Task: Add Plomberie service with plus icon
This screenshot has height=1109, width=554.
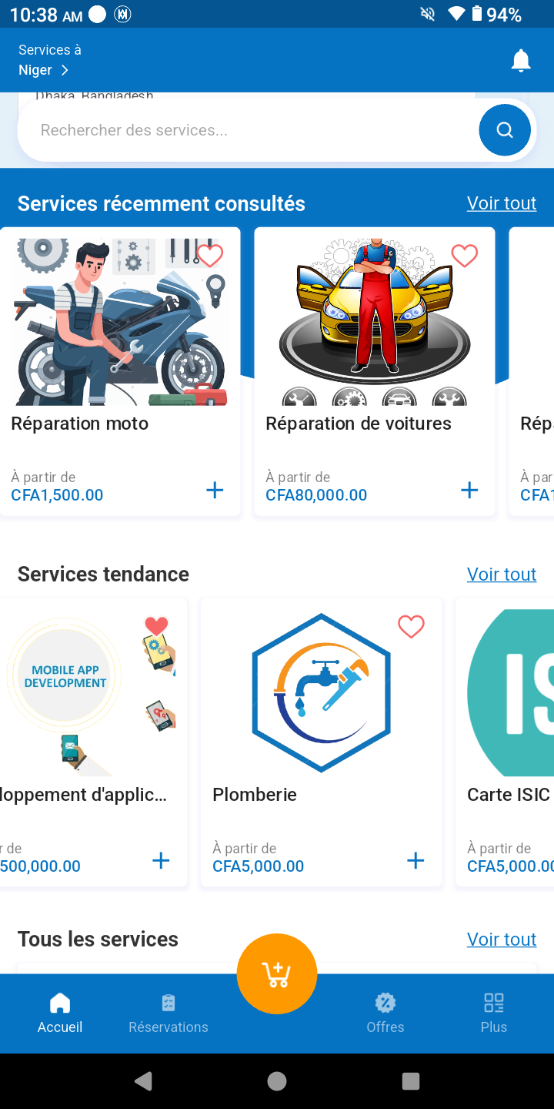Action: click(x=415, y=860)
